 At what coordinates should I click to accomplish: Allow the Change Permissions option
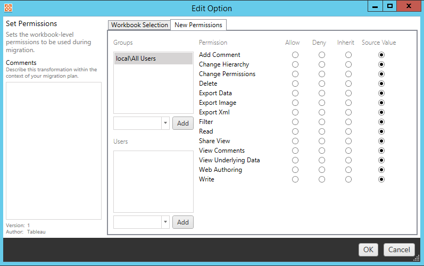tap(295, 74)
